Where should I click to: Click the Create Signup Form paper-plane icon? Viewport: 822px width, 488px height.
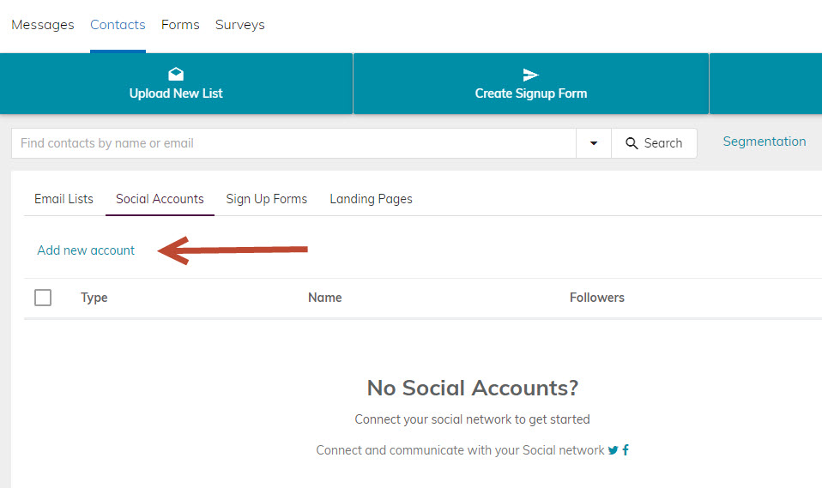pos(531,75)
